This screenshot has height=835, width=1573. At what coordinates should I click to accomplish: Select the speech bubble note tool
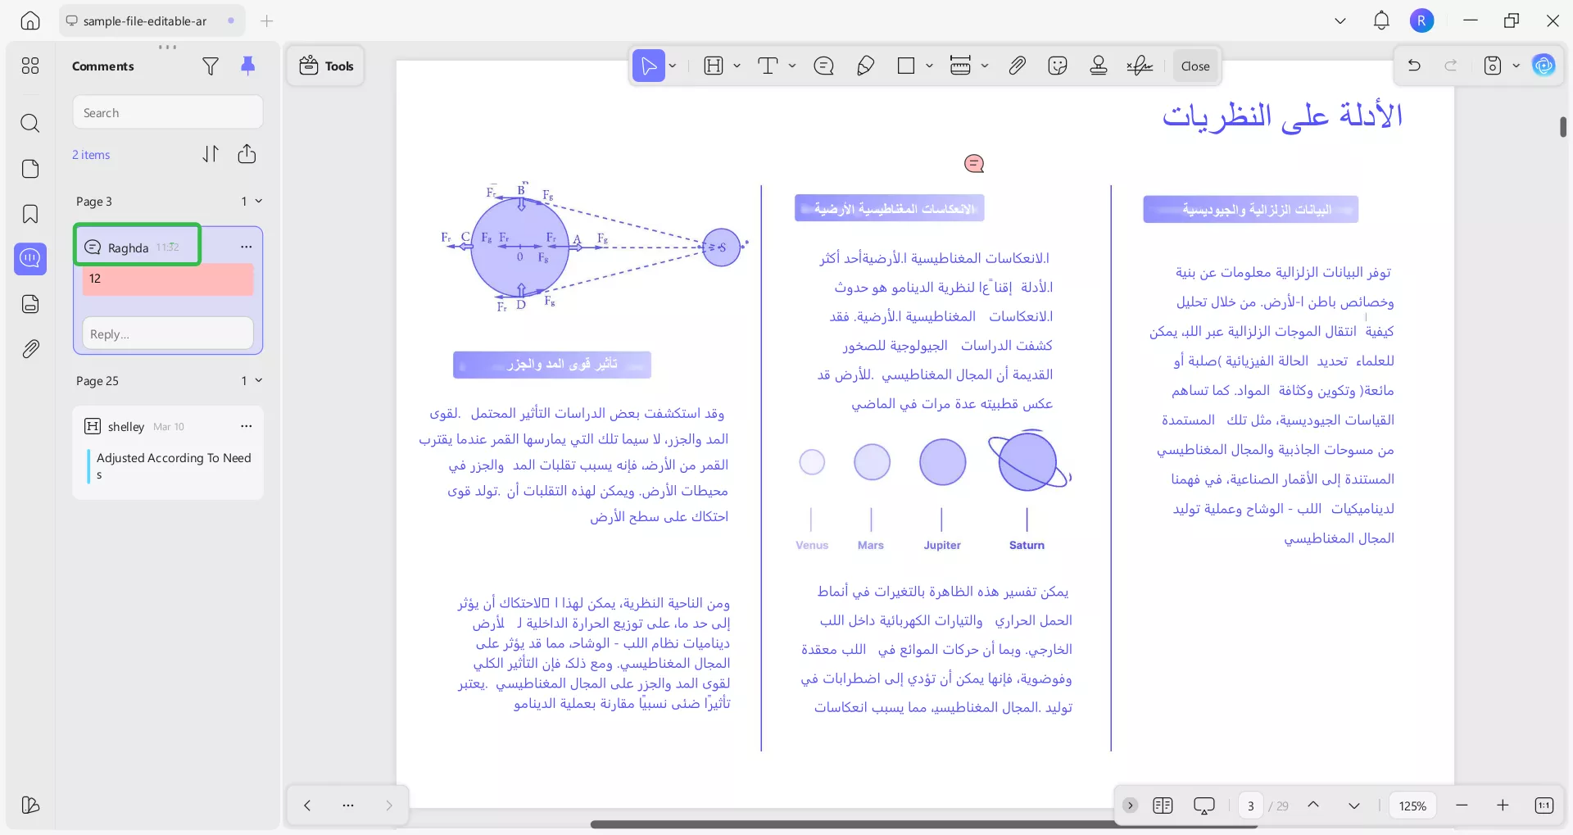click(823, 66)
